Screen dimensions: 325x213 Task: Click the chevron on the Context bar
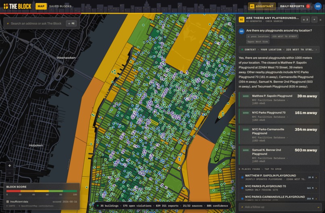coord(316,50)
